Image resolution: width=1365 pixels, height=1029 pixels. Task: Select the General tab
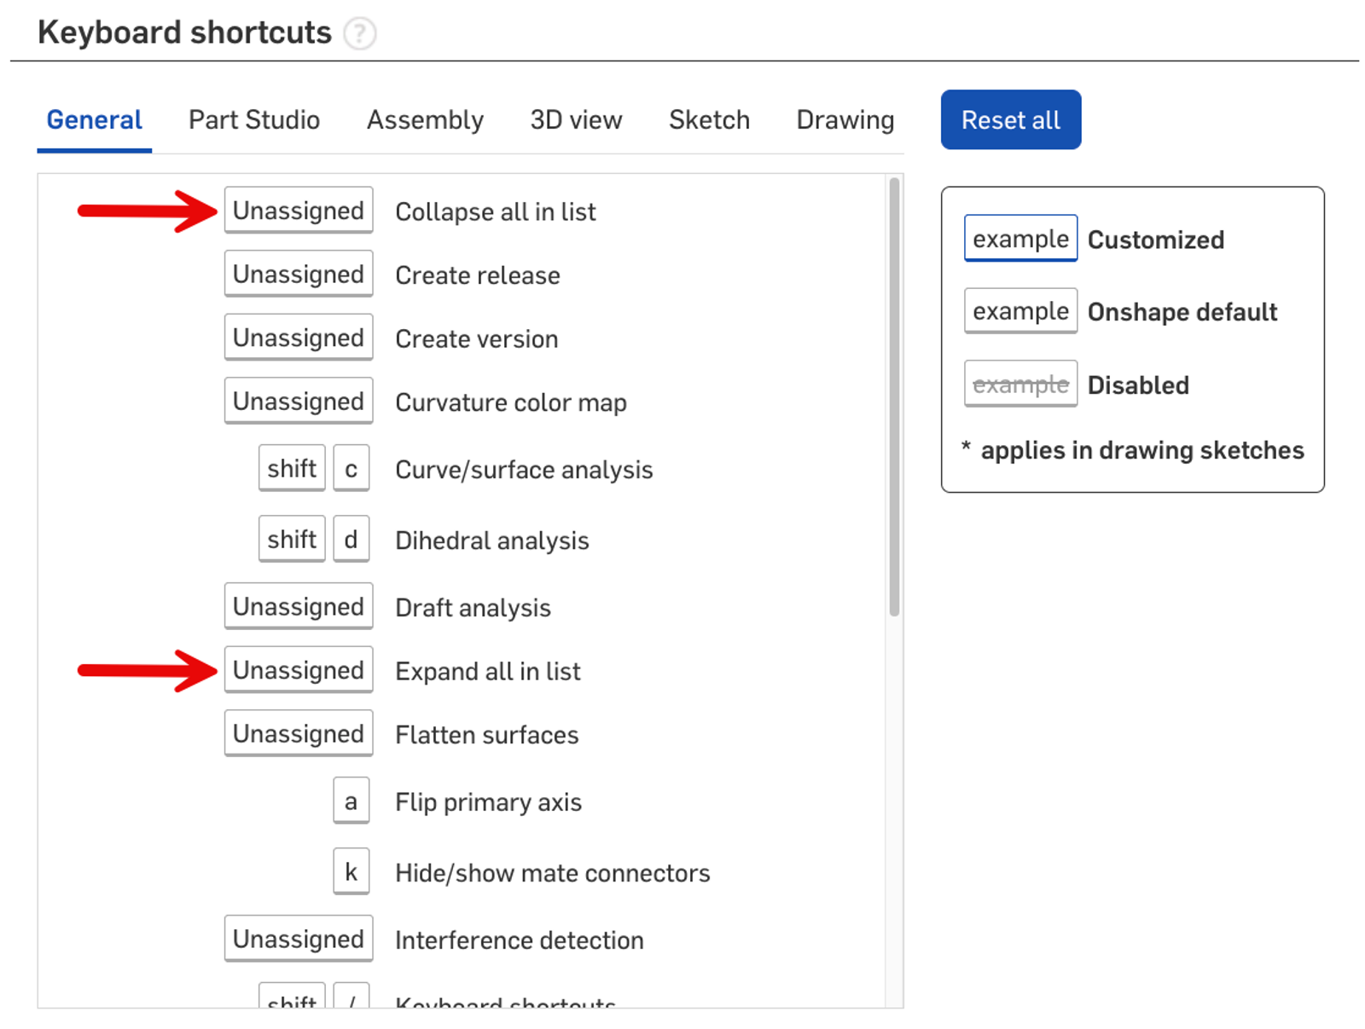94,120
